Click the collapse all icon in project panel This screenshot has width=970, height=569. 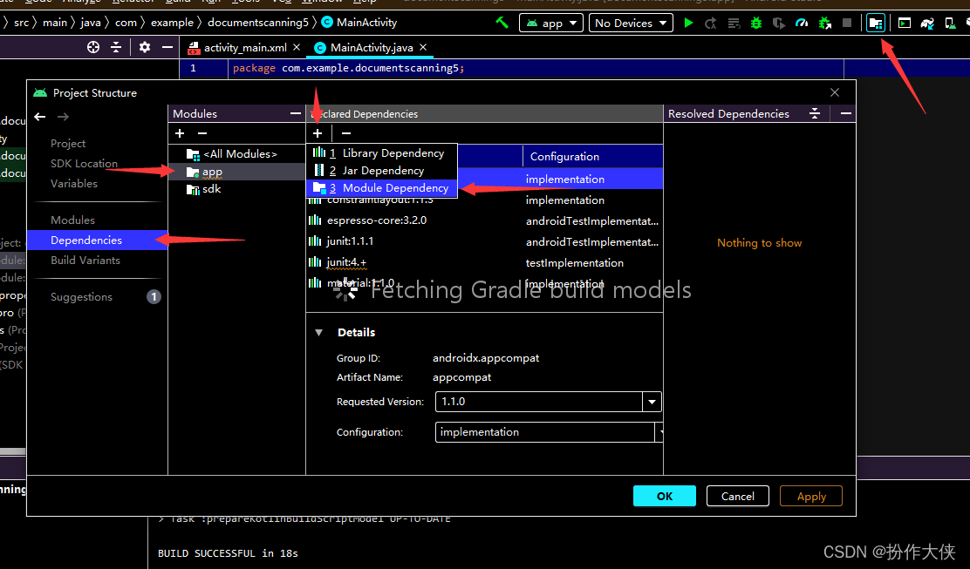pos(116,47)
